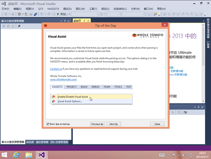
Task: Open the Redo history dropdown arrow
Action: coord(53,14)
